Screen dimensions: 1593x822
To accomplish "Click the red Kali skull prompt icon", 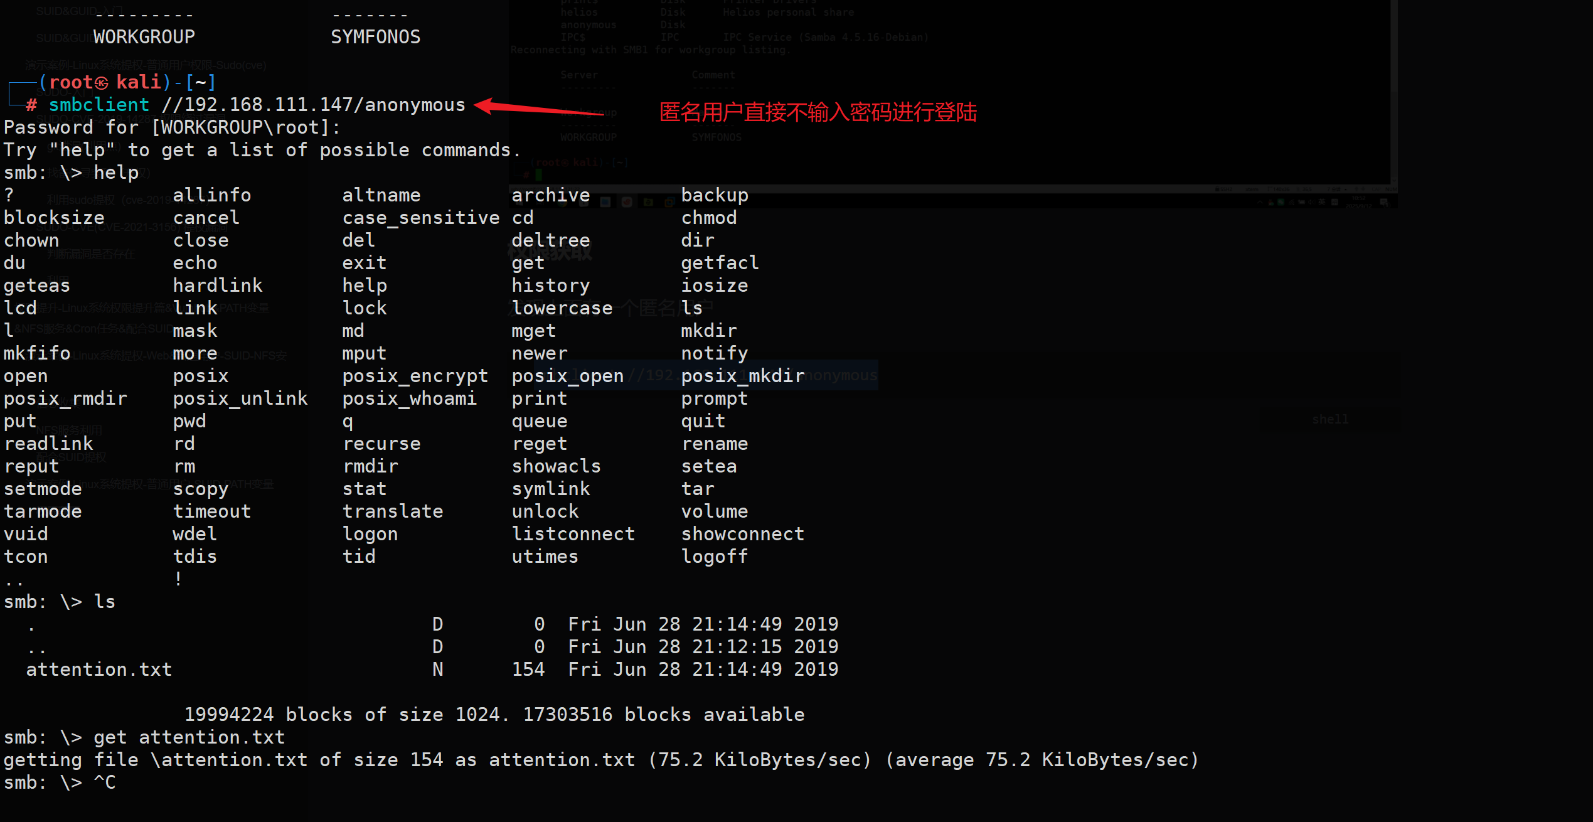I will point(102,83).
